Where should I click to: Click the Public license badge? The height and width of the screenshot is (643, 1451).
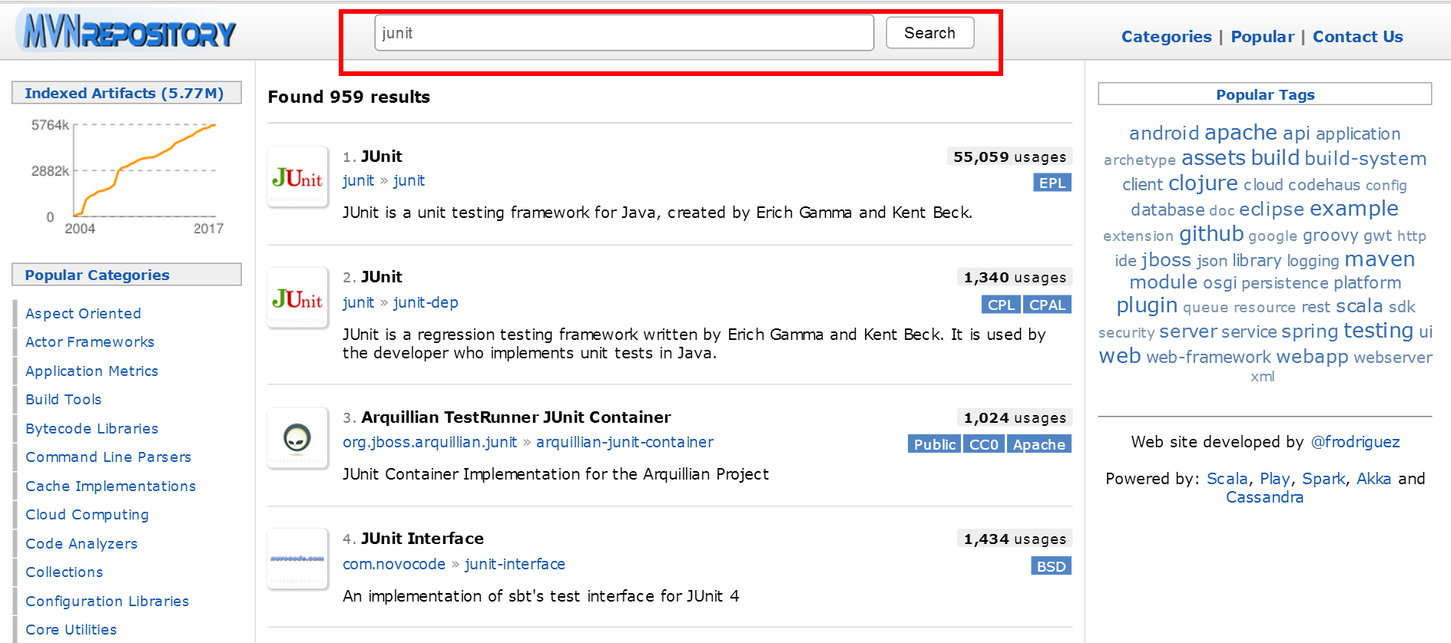tap(934, 444)
